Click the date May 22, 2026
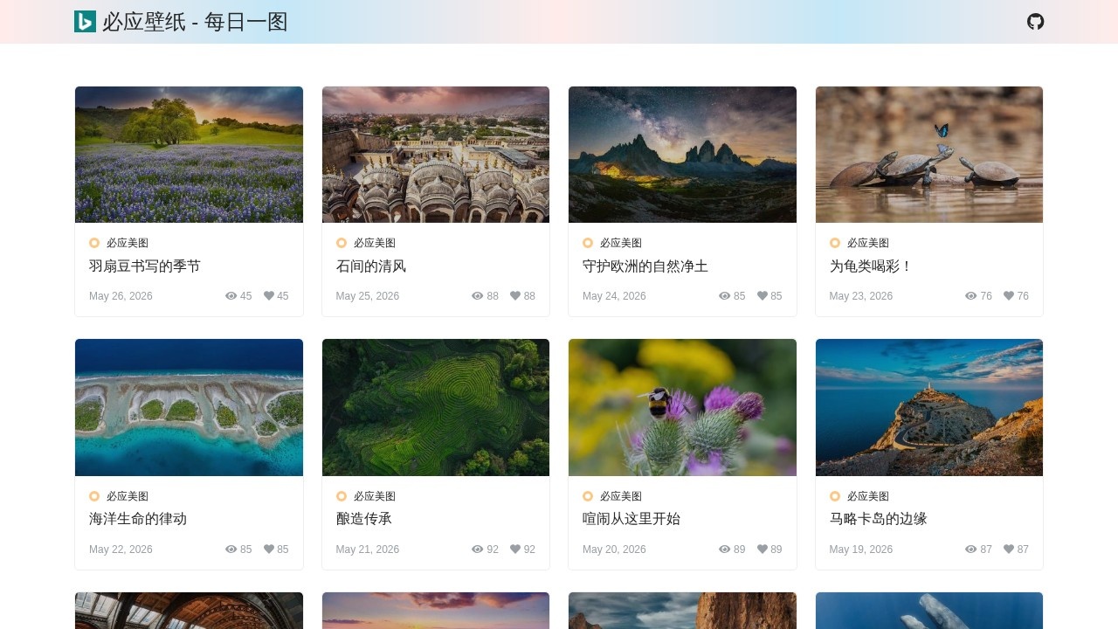 point(121,550)
